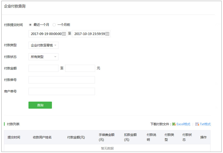The width and height of the screenshot is (223, 153).
Task: Select the 最近一个月 radio button
Action: (x=30, y=25)
